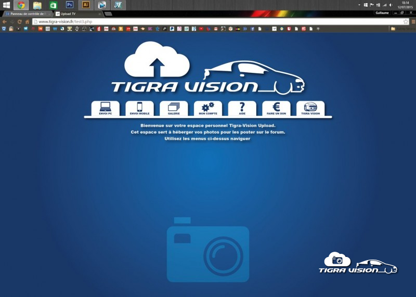Select the Upload TV browser tab
The image size is (416, 297).
coord(77,14)
